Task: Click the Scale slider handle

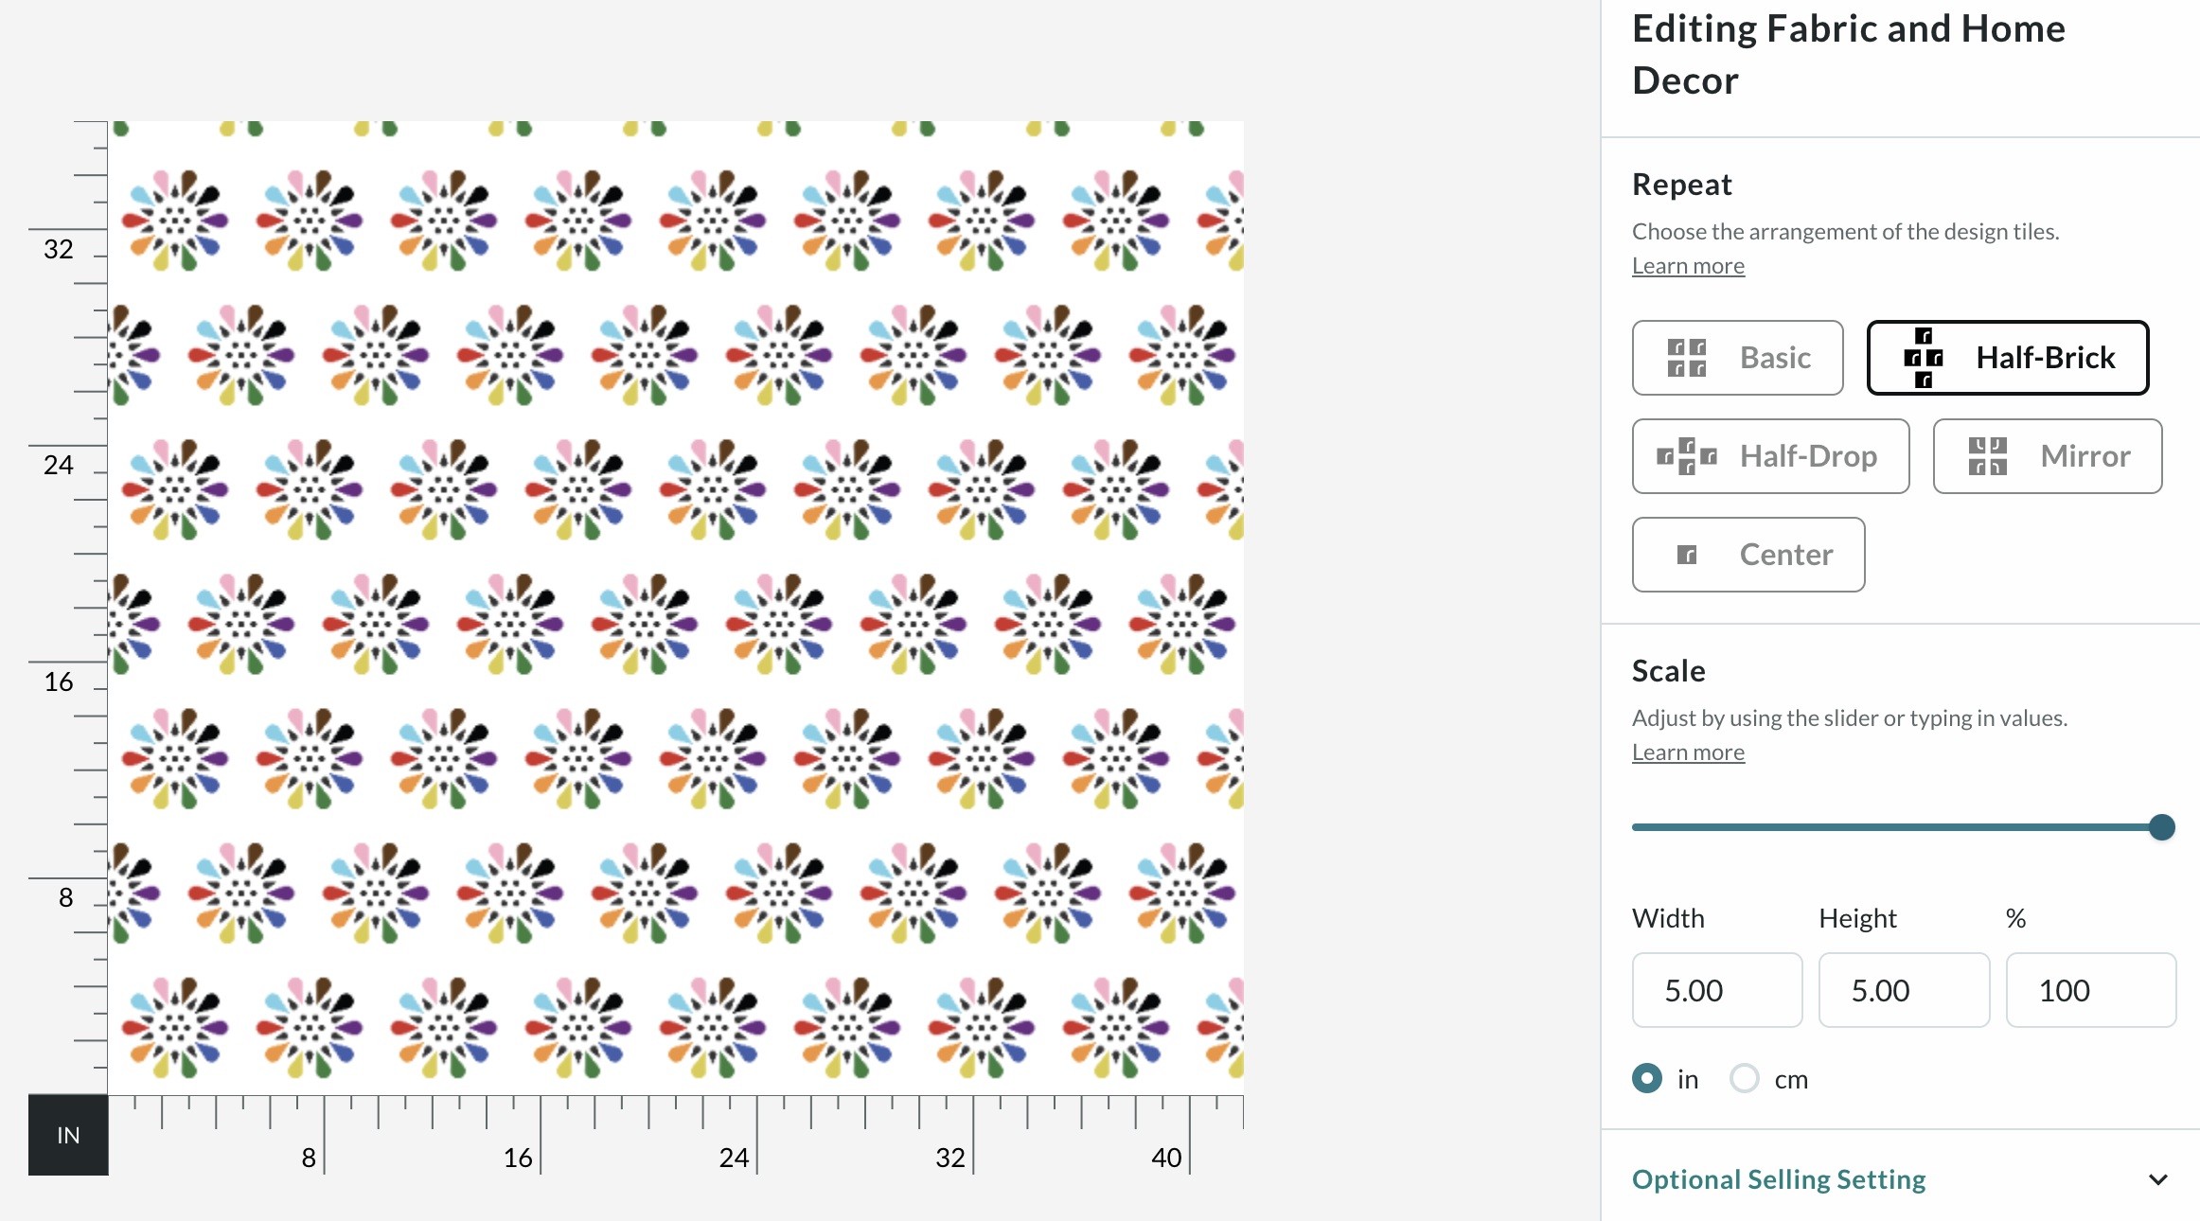Action: tap(2161, 827)
